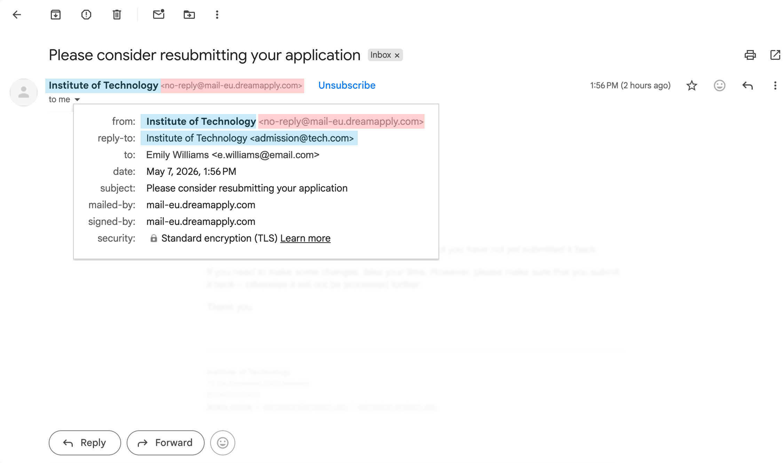Open top toolbar more options menu
This screenshot has width=783, height=463.
point(217,15)
